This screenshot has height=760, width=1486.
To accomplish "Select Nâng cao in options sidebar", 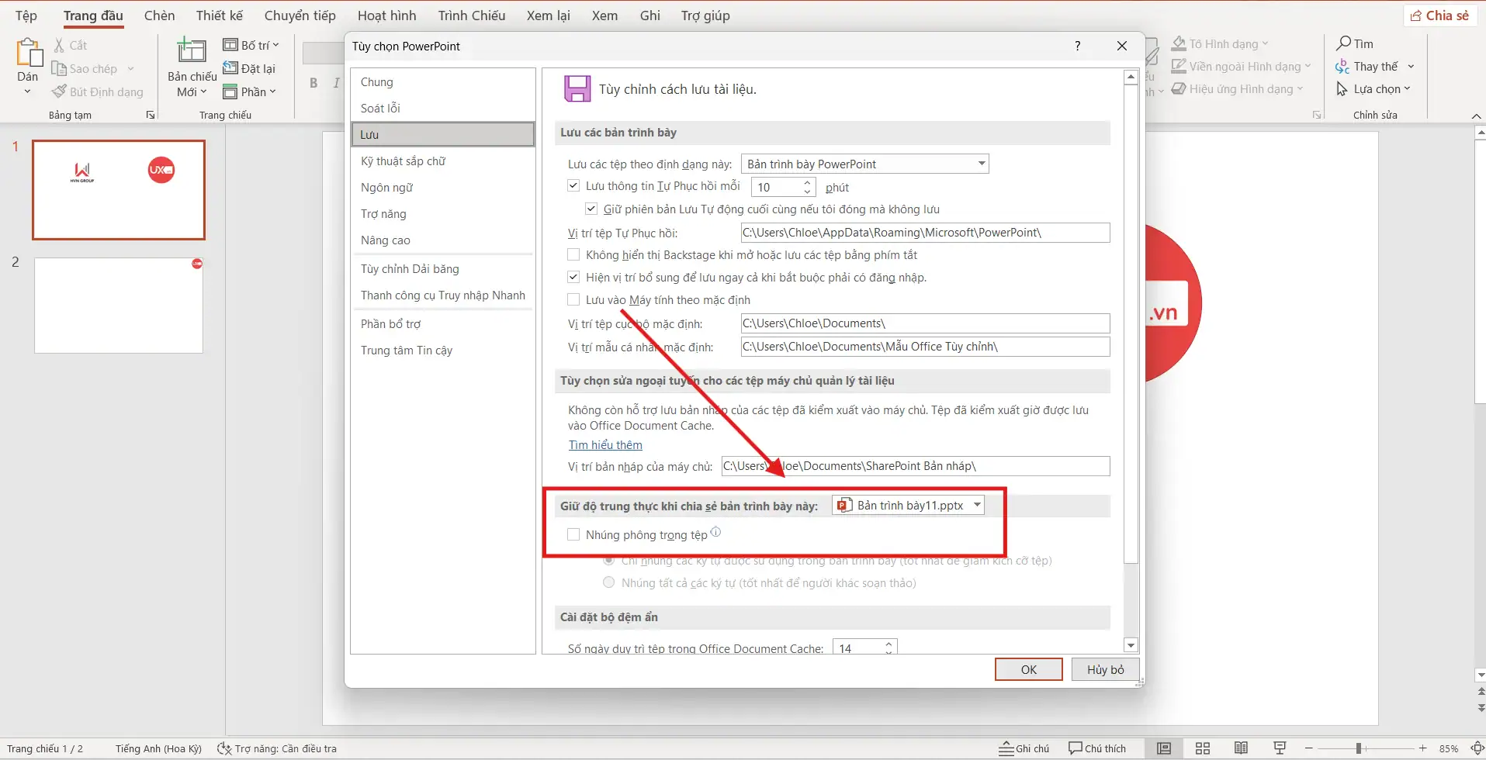I will pos(386,240).
